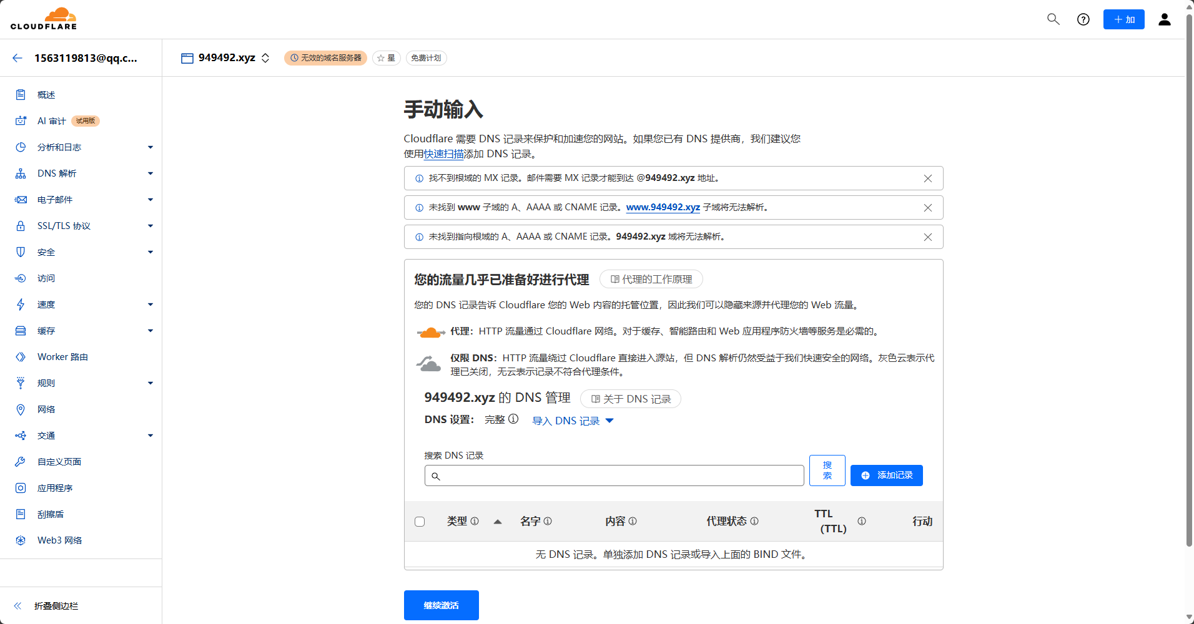Follow the 快速扫描 link

pyautogui.click(x=444, y=154)
